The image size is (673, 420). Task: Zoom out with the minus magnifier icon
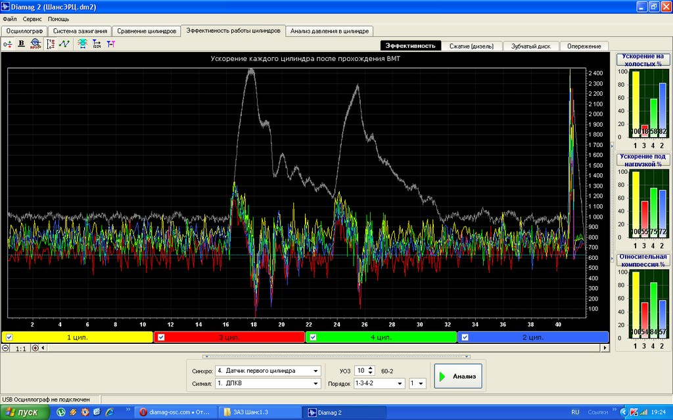5,348
